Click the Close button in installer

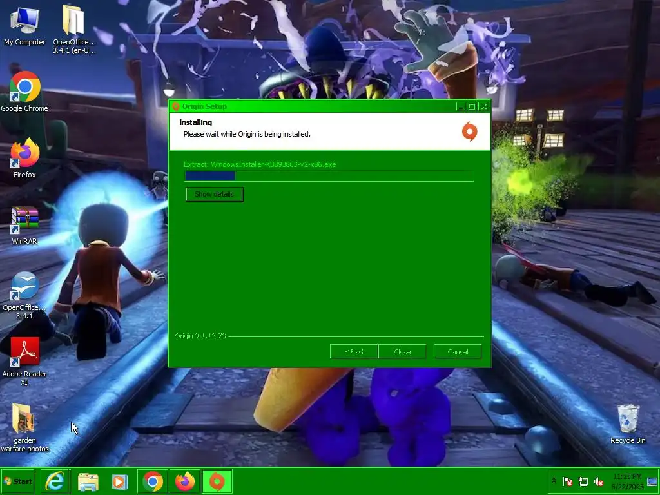[x=402, y=352]
